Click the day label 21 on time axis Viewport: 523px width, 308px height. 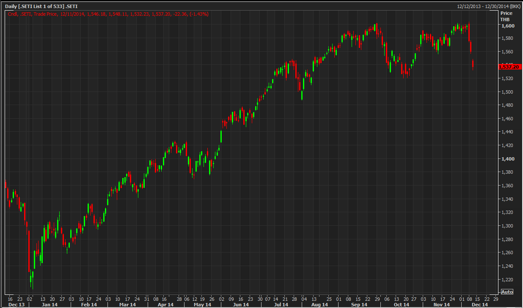click(285, 298)
